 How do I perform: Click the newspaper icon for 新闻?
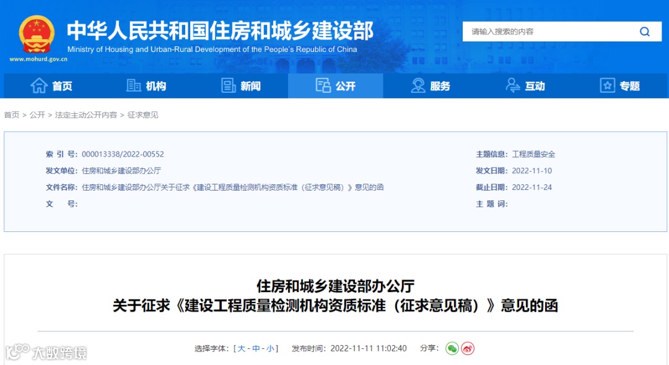(x=228, y=85)
